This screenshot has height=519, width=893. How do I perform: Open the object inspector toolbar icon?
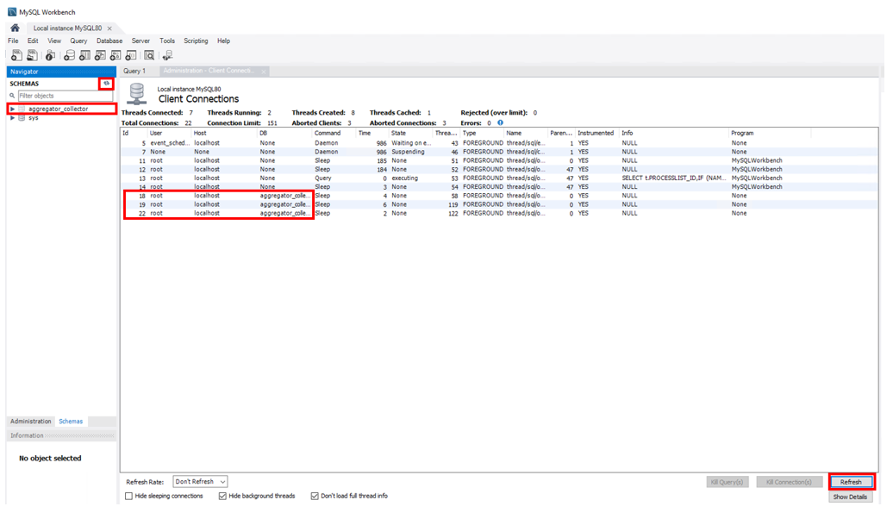pyautogui.click(x=51, y=55)
